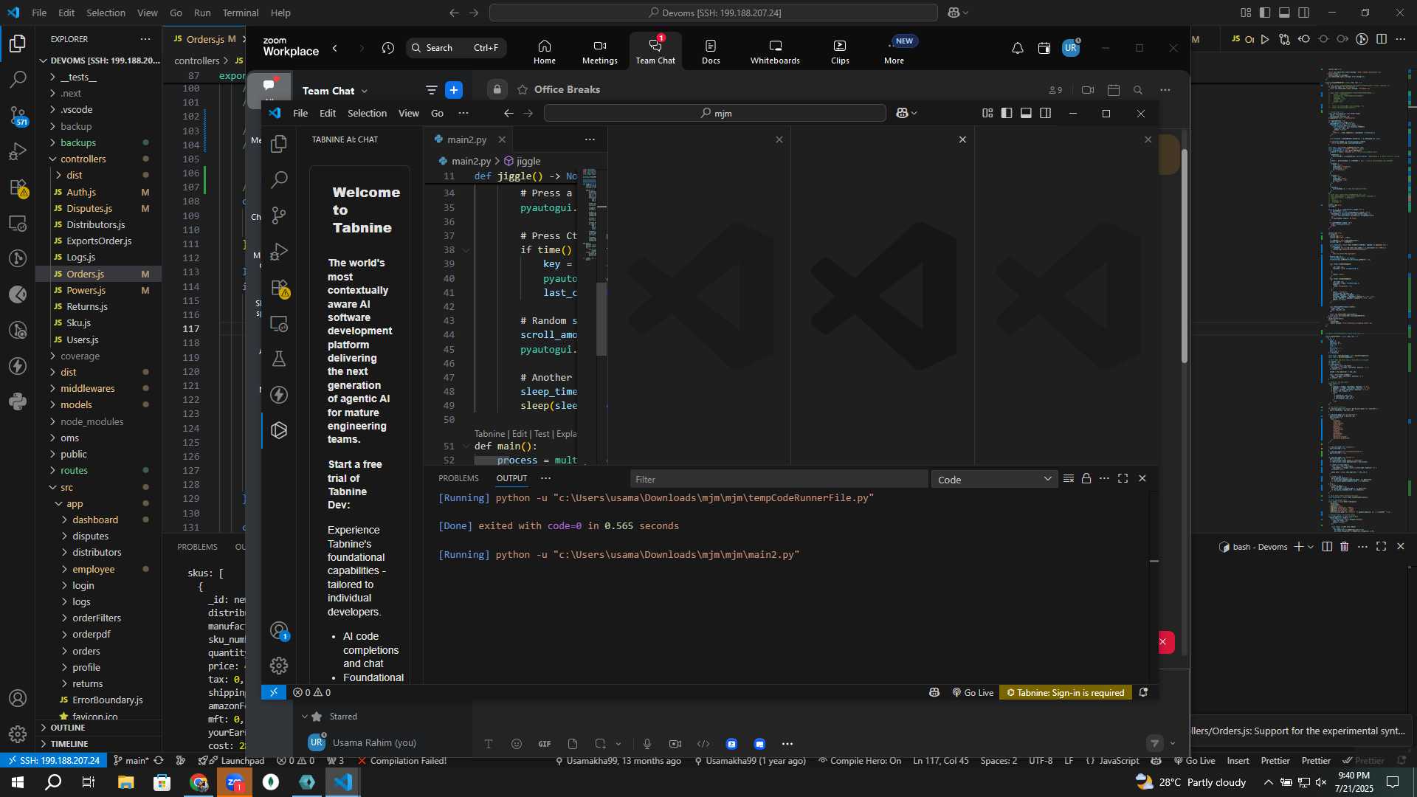Open Search view in mjm window activity bar
The image size is (1417, 797).
click(x=279, y=179)
